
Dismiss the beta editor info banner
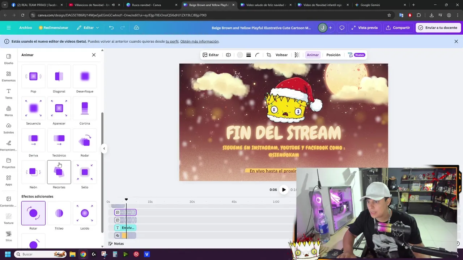tap(456, 42)
